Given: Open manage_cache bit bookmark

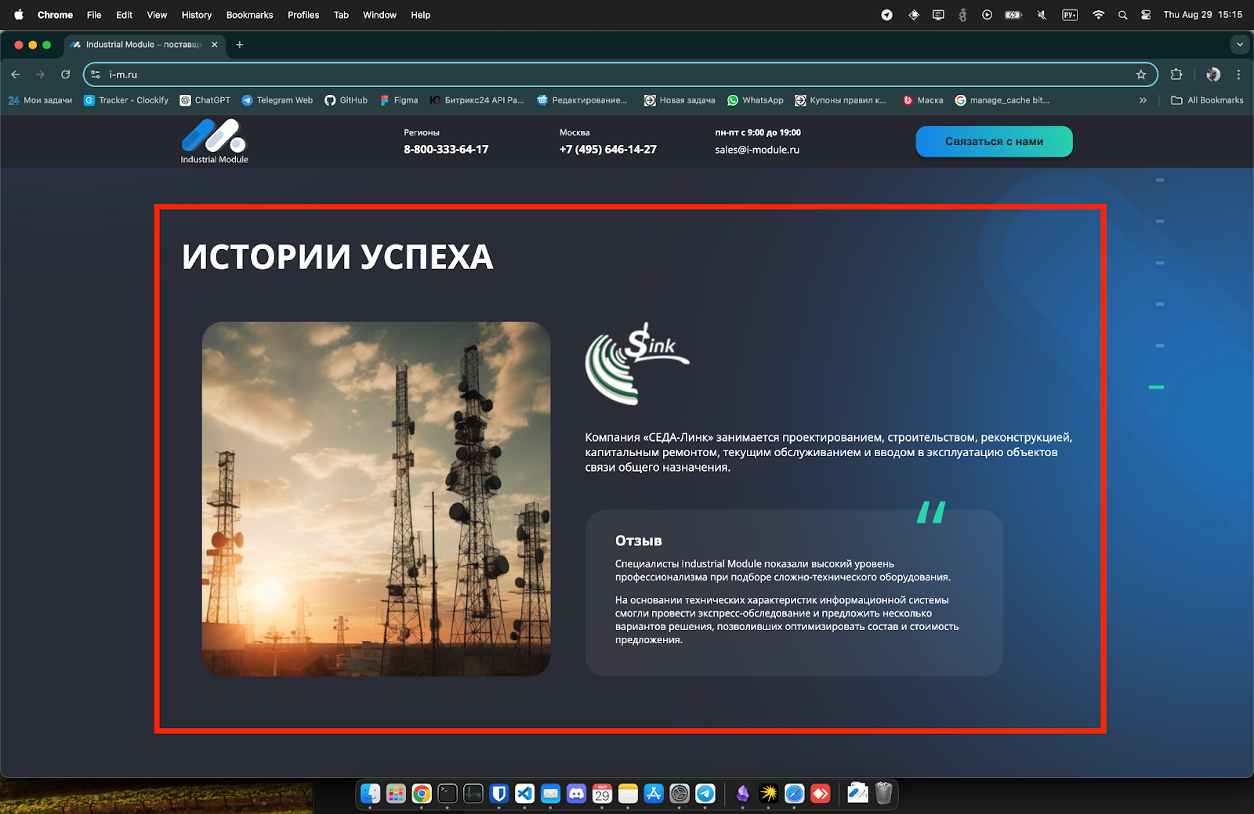Looking at the screenshot, I should coord(1002,100).
